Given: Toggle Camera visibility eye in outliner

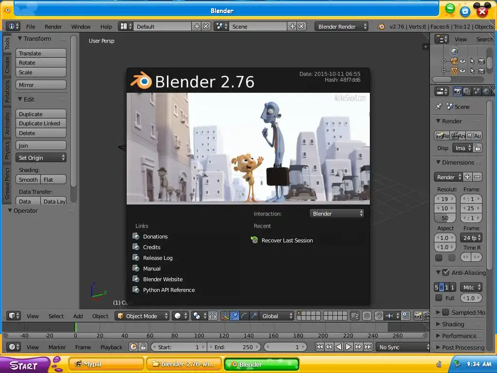Looking at the screenshot, I should [463, 61].
